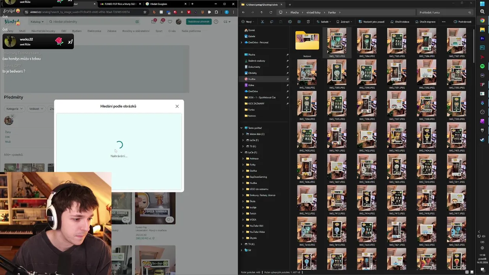Click Cut scissors icon in Explorer toolbar
Image resolution: width=489 pixels, height=275 pixels.
tap(262, 22)
